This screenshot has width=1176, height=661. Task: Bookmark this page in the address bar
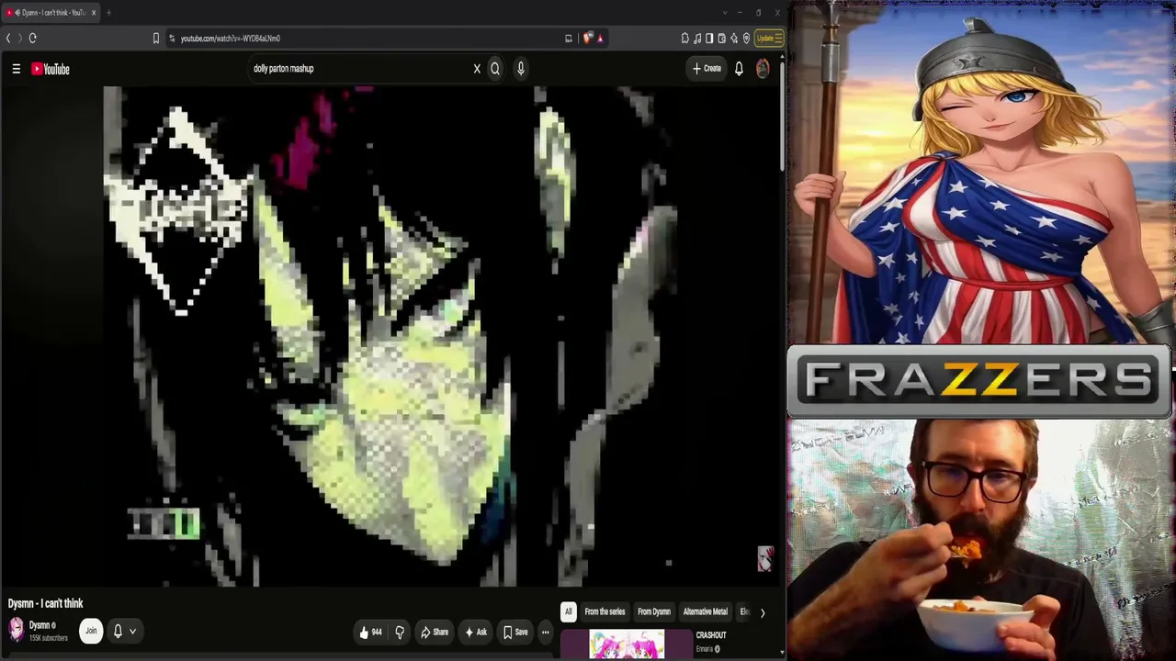156,38
